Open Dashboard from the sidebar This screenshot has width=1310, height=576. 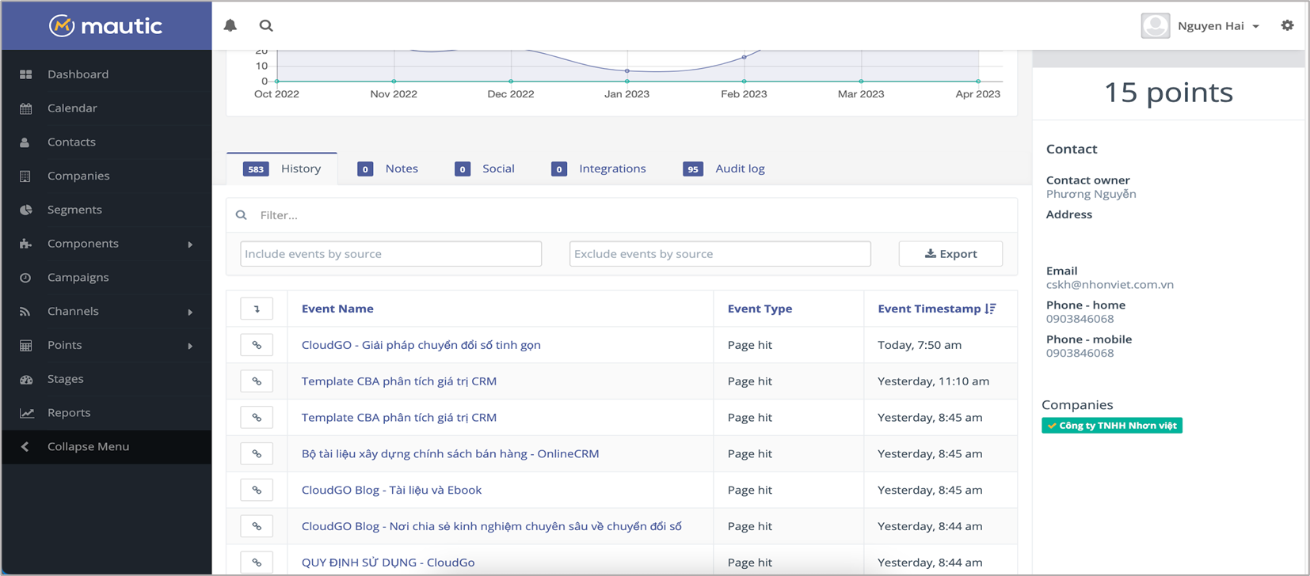pos(78,74)
